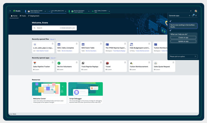Bookmark the Track Reprise Replays app card

coord(101,62)
